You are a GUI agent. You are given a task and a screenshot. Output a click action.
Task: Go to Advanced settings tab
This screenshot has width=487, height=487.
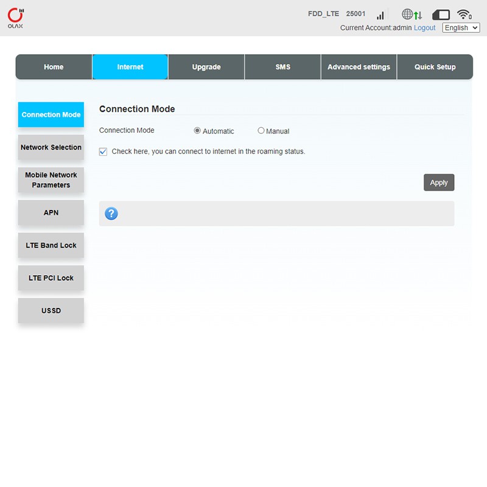point(359,67)
